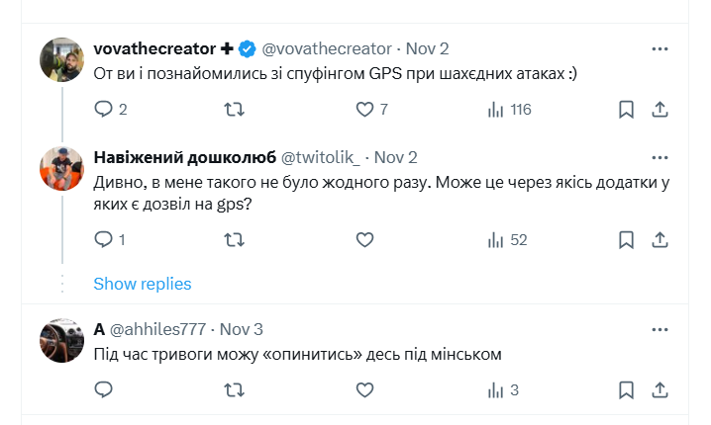Open more options on ahhiles777's tweet
The height and width of the screenshot is (425, 711).
pos(660,329)
